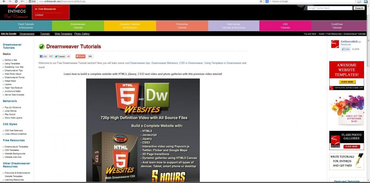Open Using Templates in Dreamweaver inline link

(x=223, y=63)
